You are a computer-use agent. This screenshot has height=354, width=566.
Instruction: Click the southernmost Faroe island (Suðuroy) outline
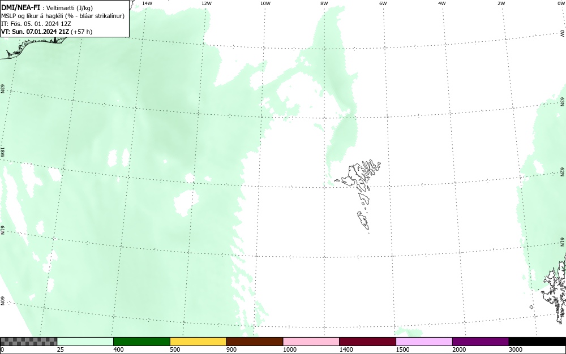tap(363, 221)
